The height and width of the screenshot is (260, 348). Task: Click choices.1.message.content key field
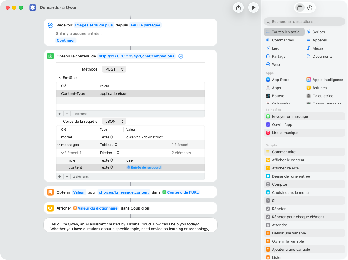[124, 192]
